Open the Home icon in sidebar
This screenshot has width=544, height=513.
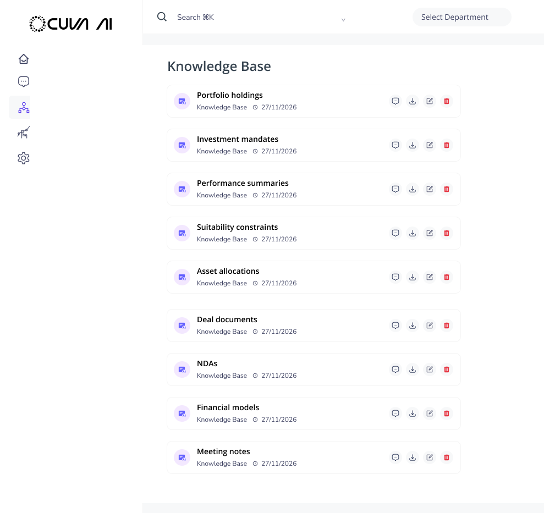(23, 59)
